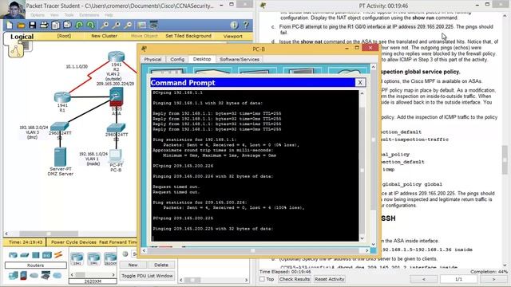Click the Copy icon in the toolbar

coord(56,25)
